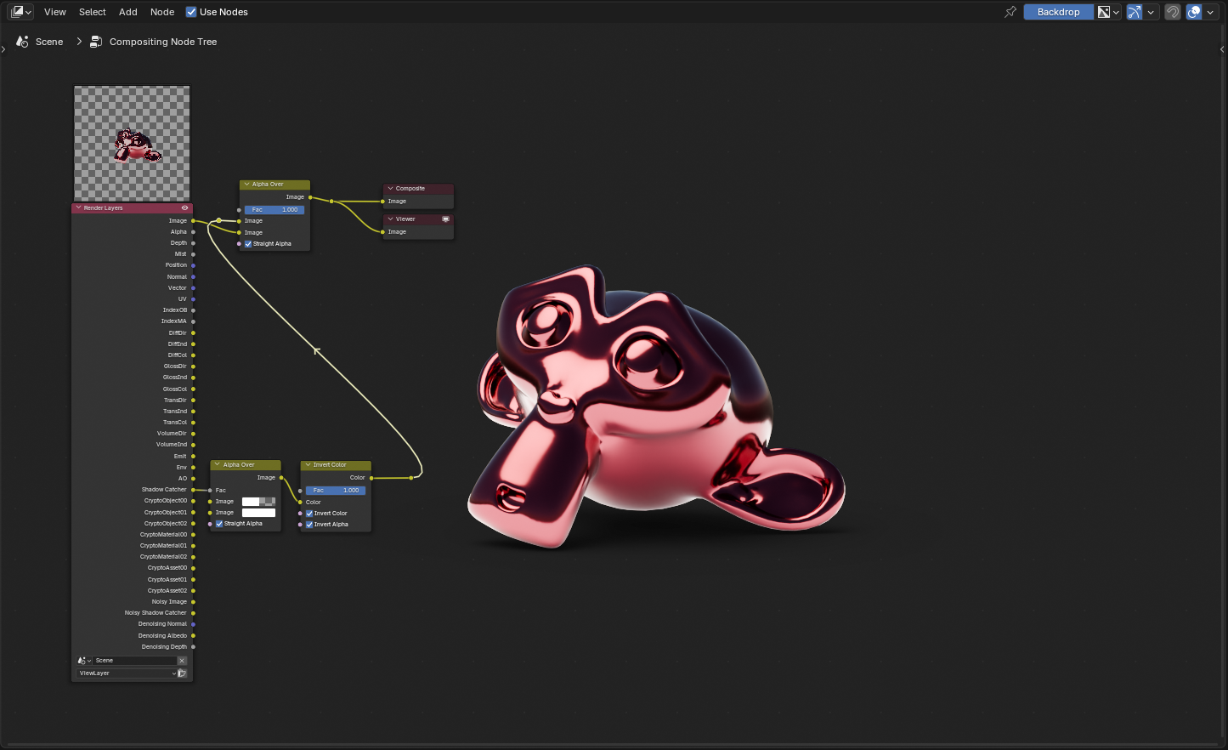Toggle Straight Alpha on top Alpha Over node
Viewport: 1228px width, 750px height.
(x=248, y=244)
